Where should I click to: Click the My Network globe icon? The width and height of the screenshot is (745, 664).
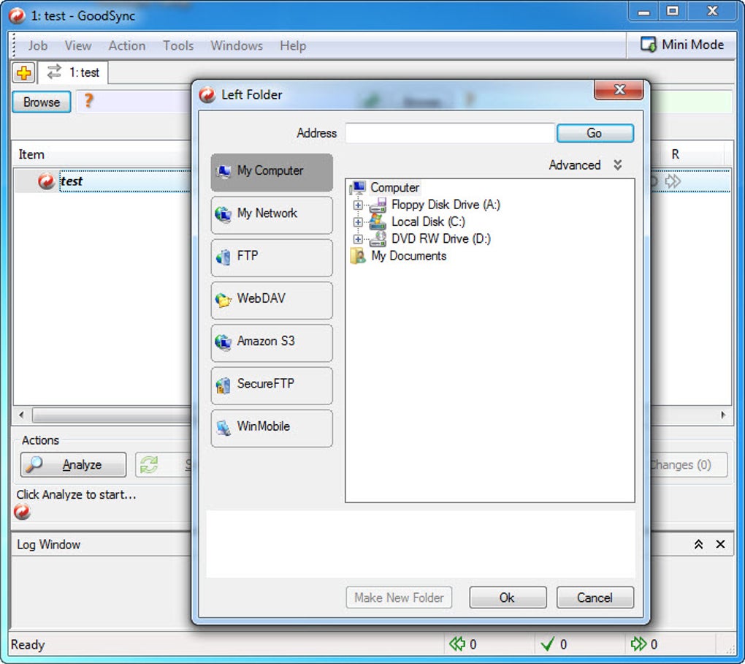tap(223, 214)
